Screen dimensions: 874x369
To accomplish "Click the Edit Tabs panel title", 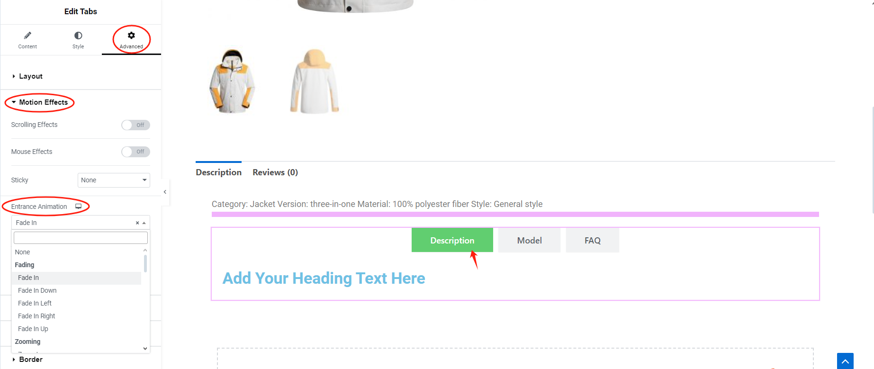I will click(81, 11).
